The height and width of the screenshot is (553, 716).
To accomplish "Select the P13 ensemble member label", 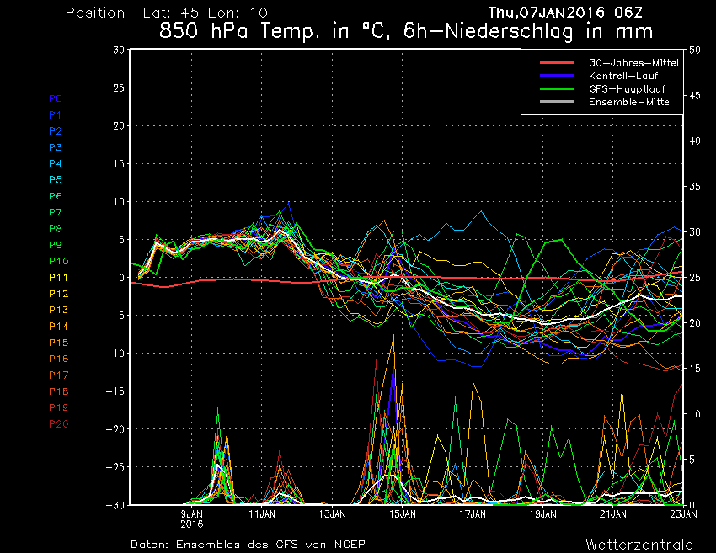I will pos(58,310).
